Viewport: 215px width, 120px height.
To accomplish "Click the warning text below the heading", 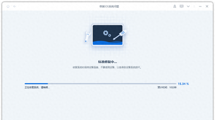I will (107, 67).
